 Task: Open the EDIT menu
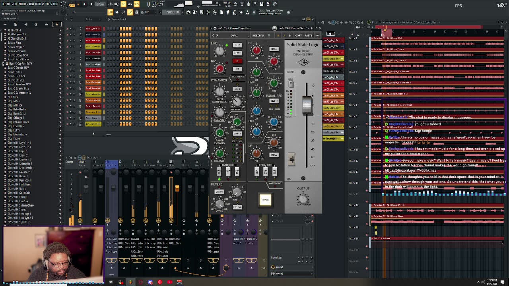(9, 4)
